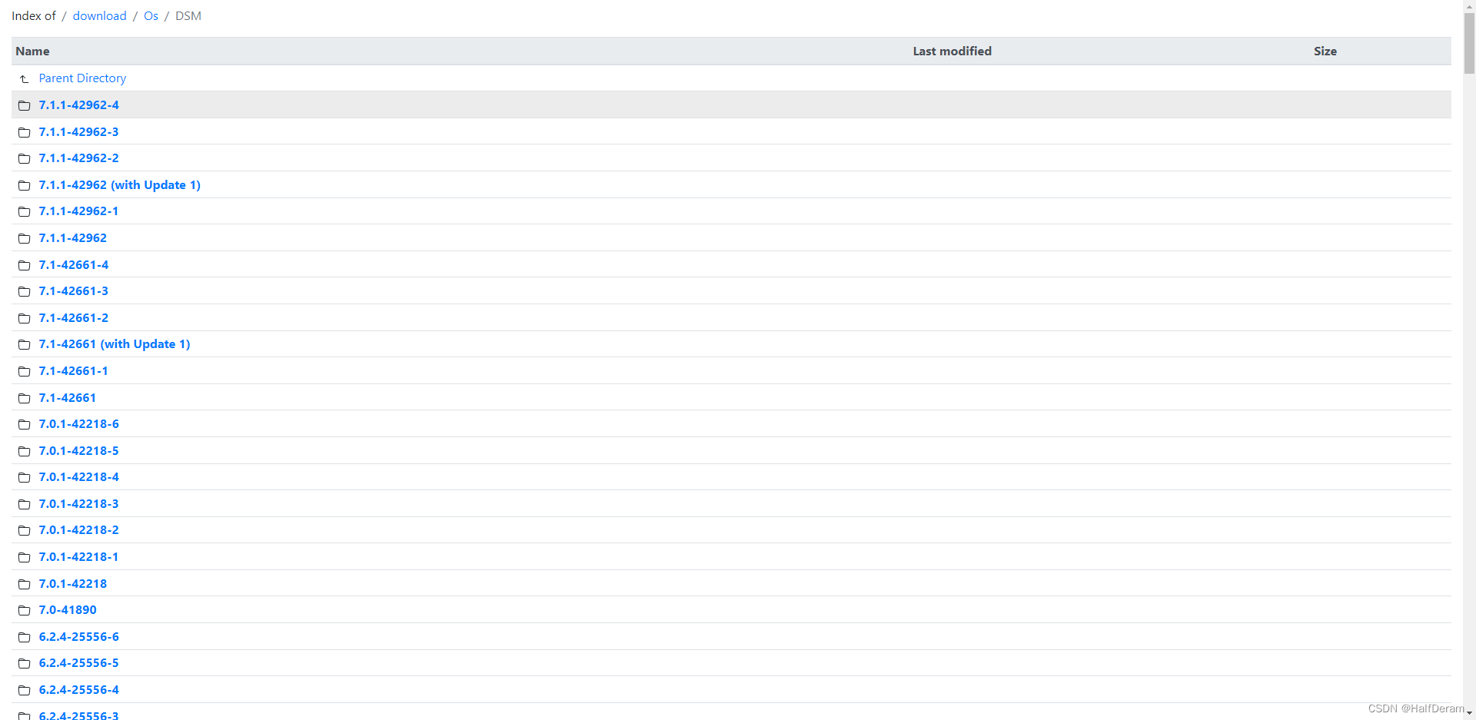Open folder 7.1.1-42962-4
This screenshot has width=1476, height=720.
point(79,105)
